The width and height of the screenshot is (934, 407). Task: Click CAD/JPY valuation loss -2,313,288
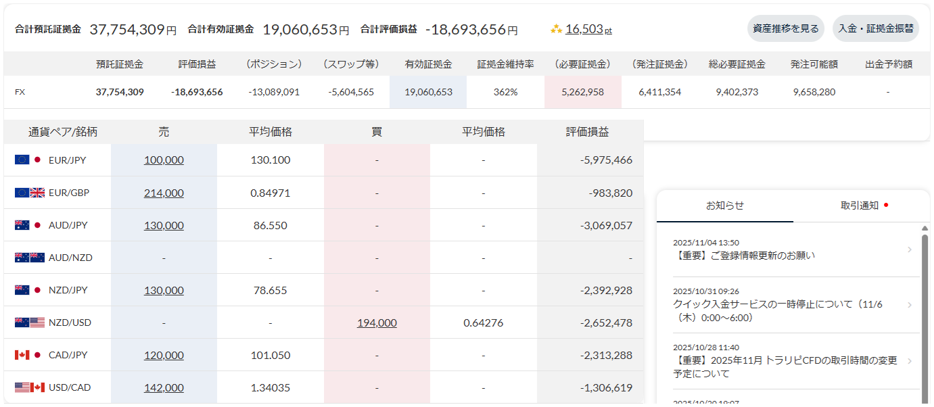click(x=606, y=355)
